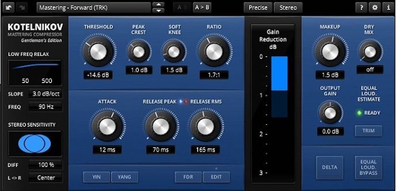Screen dimensions: 396x191
Task: Click the Threshold knob
Action: [98, 51]
